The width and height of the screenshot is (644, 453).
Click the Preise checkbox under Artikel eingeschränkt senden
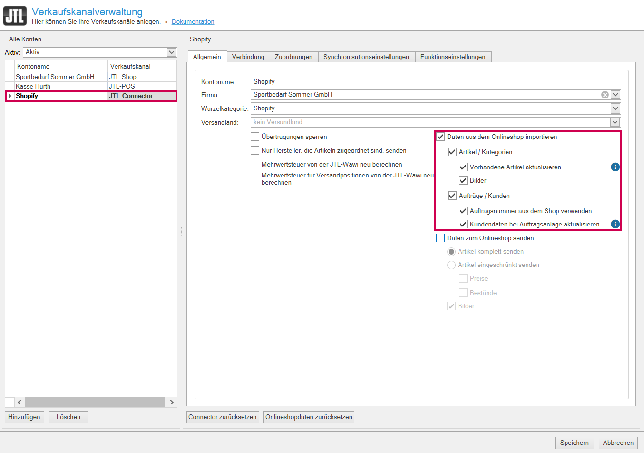463,278
